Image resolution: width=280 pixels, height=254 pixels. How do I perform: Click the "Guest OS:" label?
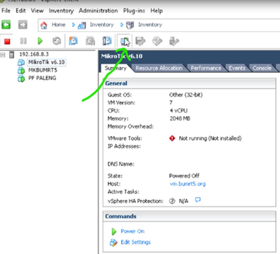(x=120, y=95)
